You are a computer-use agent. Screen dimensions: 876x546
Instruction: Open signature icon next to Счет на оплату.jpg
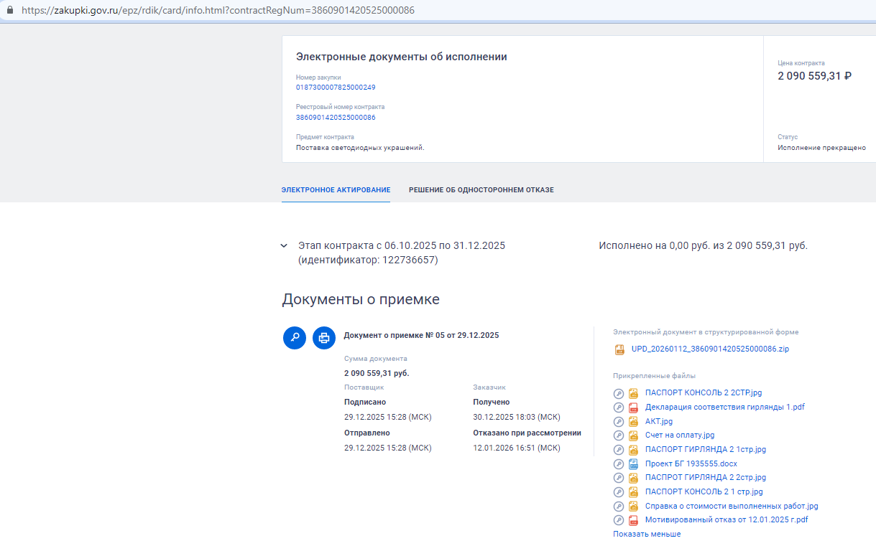[618, 436]
